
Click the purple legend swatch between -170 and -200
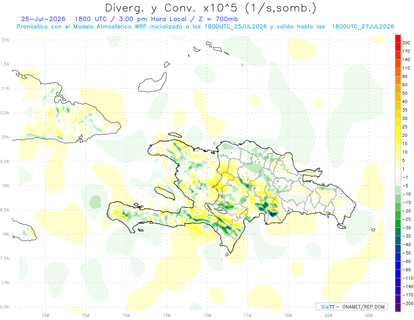(x=398, y=299)
